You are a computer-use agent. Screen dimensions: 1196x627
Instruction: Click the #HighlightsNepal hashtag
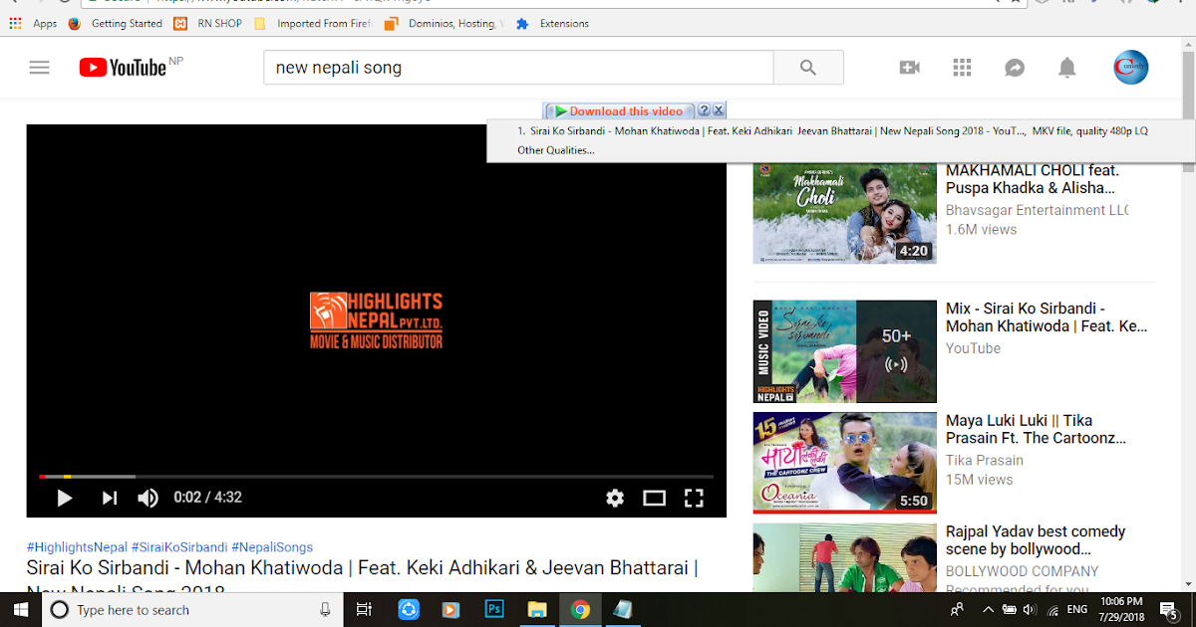[x=77, y=547]
